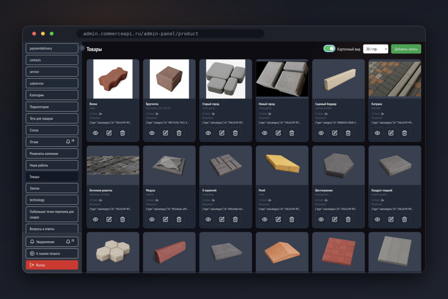Edit the Волна product card
The width and height of the screenshot is (448, 299).
[x=109, y=133]
